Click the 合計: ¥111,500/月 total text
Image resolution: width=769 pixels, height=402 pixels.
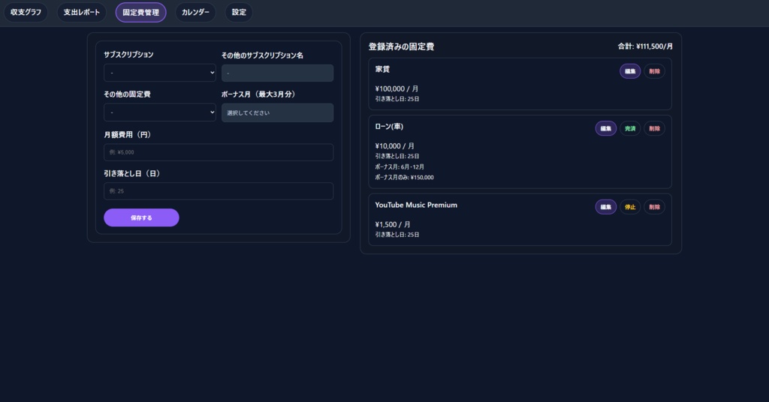point(645,46)
